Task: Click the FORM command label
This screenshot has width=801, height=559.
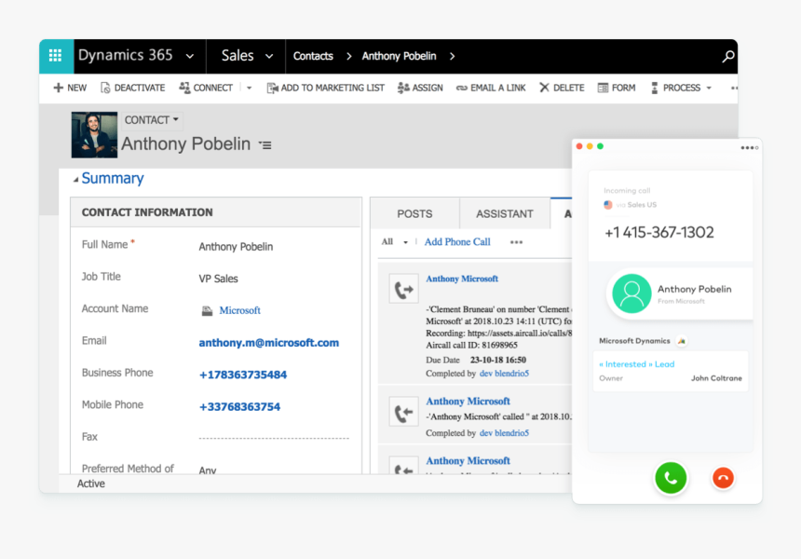Action: click(624, 88)
